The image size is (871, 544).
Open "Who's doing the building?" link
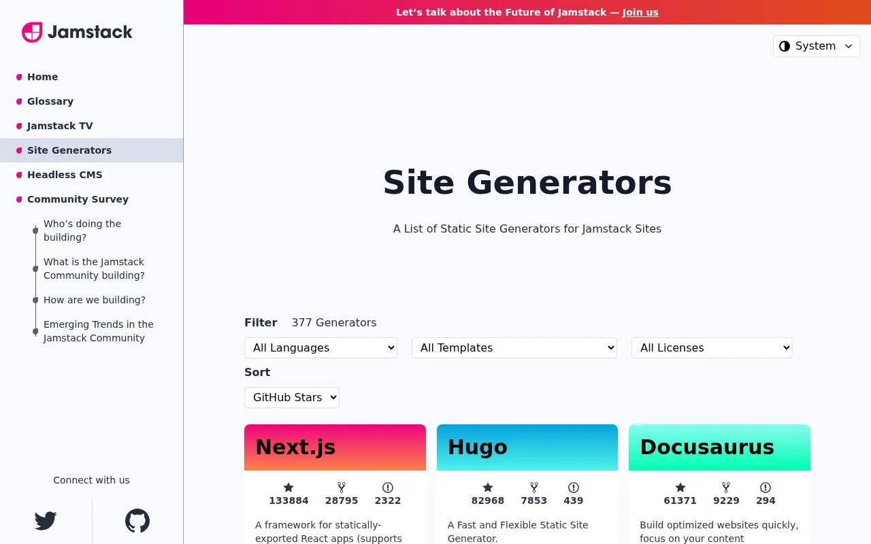[x=82, y=231]
